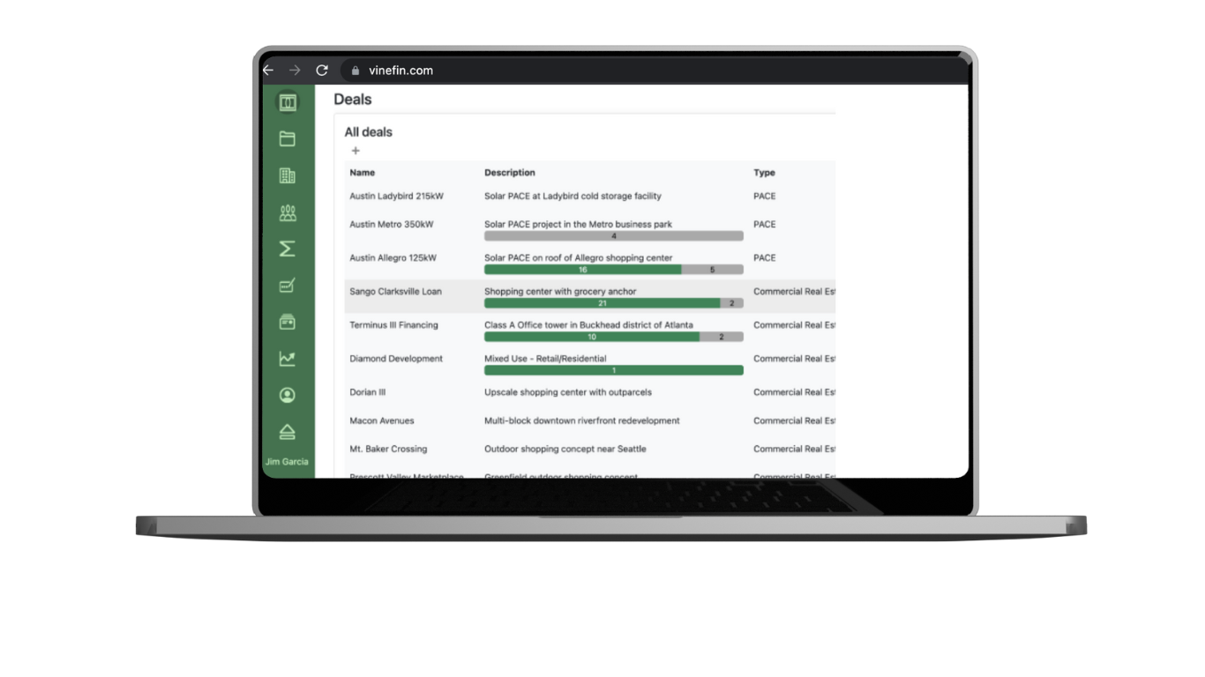
Task: Click the green progress segment showing 10
Action: [592, 337]
